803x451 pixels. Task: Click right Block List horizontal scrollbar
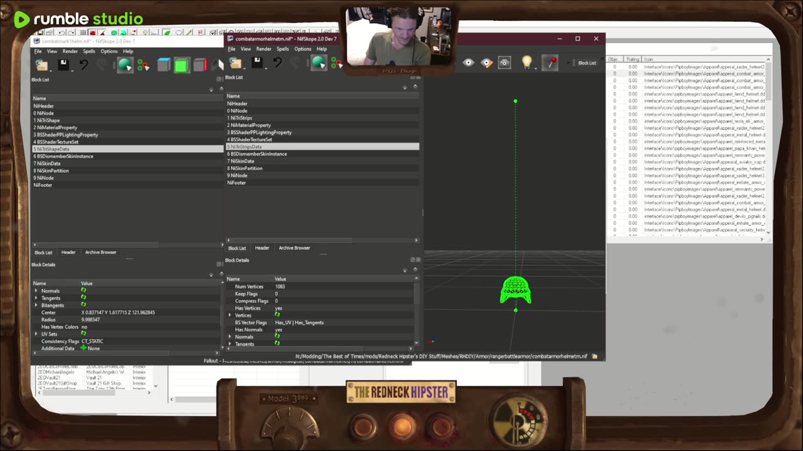click(x=322, y=240)
